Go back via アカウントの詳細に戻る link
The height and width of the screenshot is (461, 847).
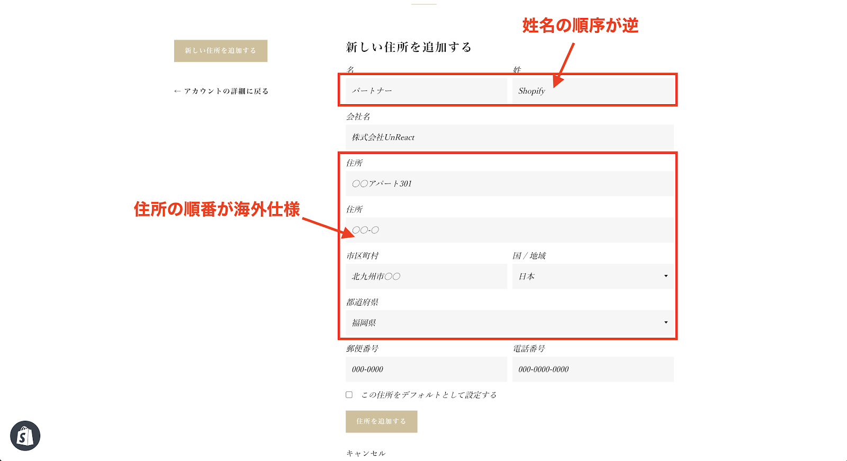click(221, 91)
